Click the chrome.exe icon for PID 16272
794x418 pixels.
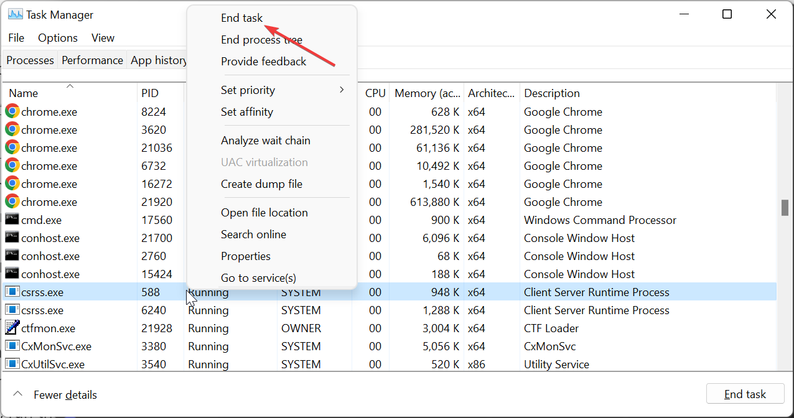coord(12,184)
